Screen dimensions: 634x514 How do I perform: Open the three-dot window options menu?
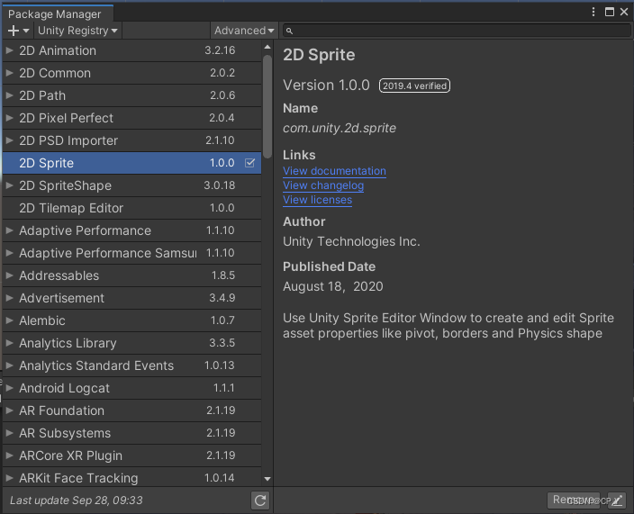(593, 12)
